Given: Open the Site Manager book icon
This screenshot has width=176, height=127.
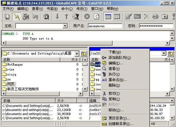Looking at the screenshot, I should pyautogui.click(x=7, y=16).
